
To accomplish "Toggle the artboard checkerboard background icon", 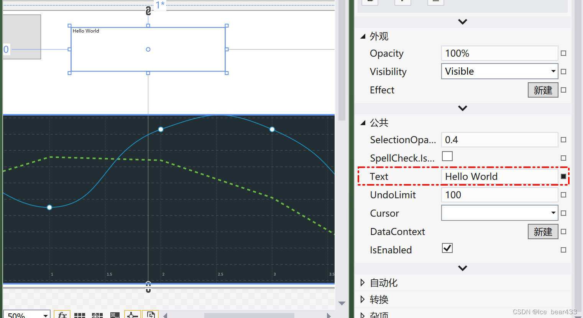I will (x=115, y=315).
